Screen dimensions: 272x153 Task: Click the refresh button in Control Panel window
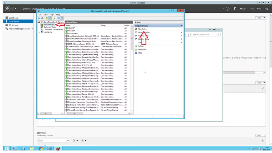(x=189, y=35)
